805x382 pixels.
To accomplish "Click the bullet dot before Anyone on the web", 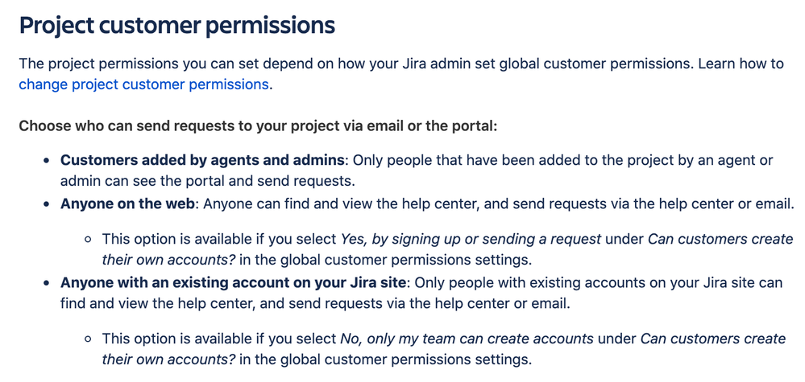I will click(47, 204).
